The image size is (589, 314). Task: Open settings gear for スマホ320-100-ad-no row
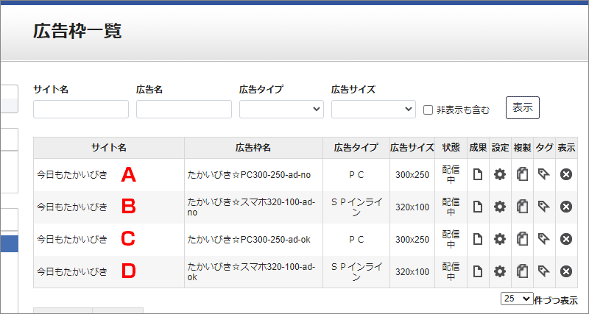tap(500, 207)
